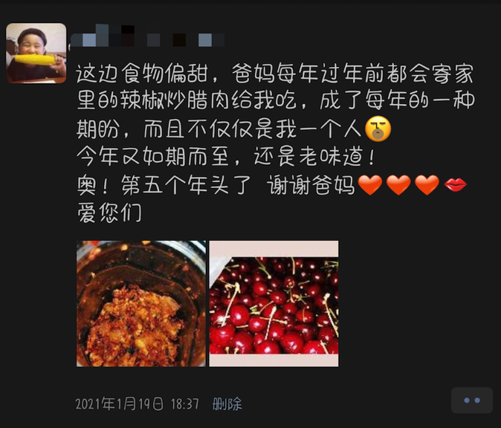Screen dimensions: 501x428
Task: Click the text 谢谢爸妈
Action: coord(311,185)
